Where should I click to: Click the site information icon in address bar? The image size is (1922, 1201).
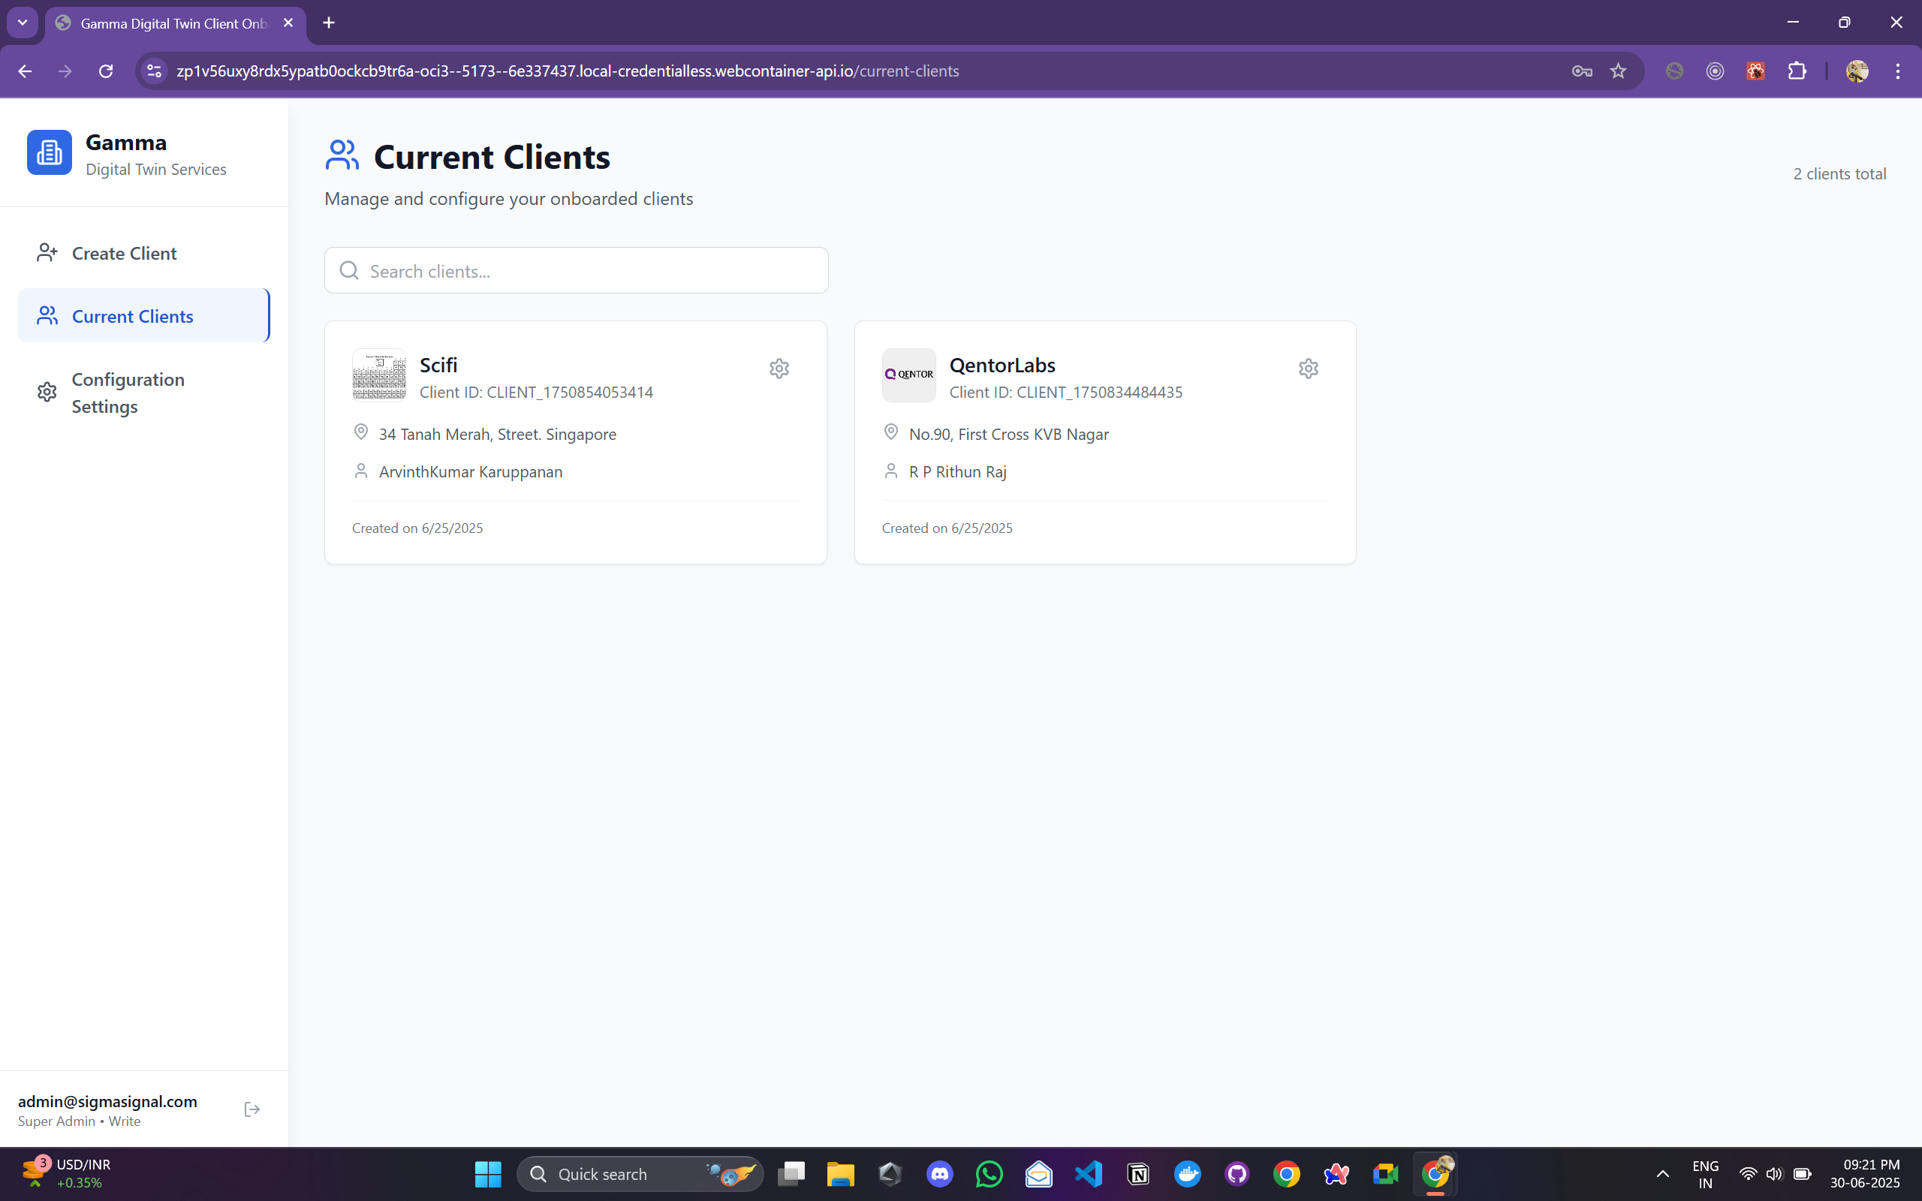pyautogui.click(x=154, y=71)
